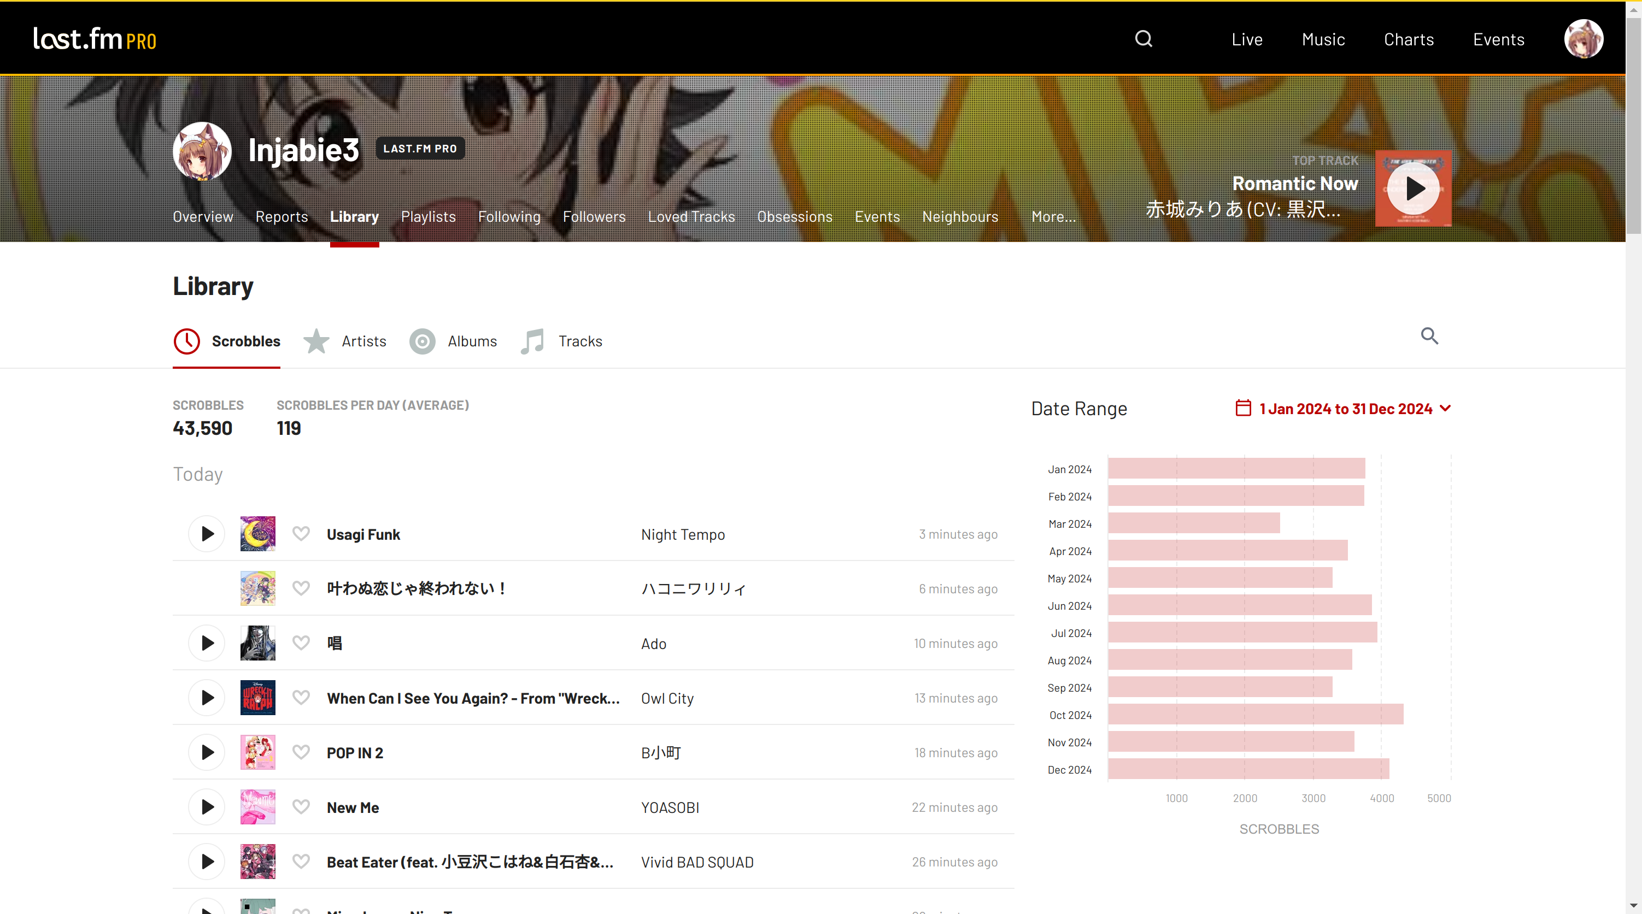The height and width of the screenshot is (914, 1642).
Task: Open the YOASOBI artist link
Action: [670, 807]
